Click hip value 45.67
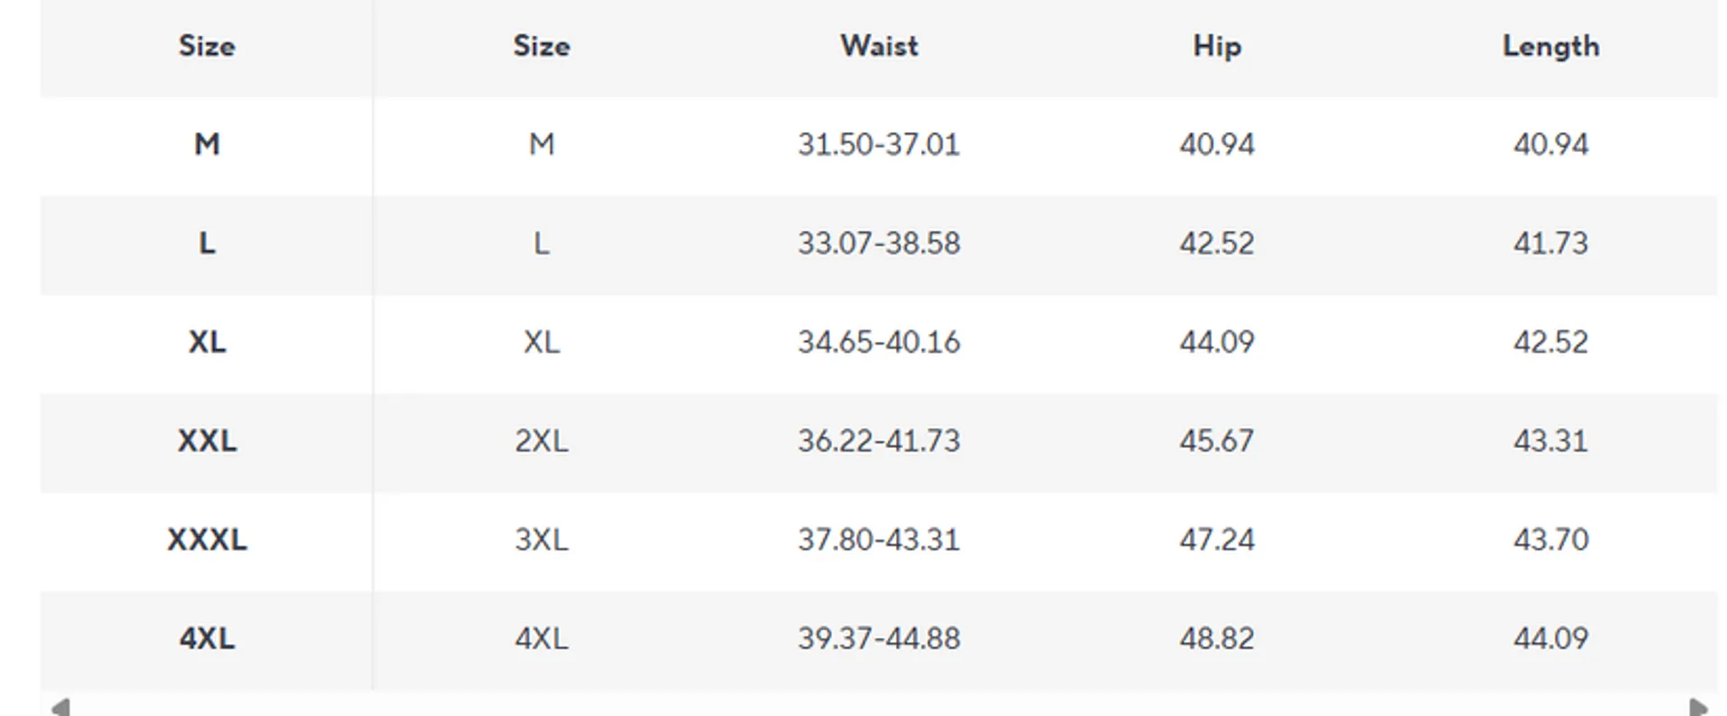 [1216, 441]
